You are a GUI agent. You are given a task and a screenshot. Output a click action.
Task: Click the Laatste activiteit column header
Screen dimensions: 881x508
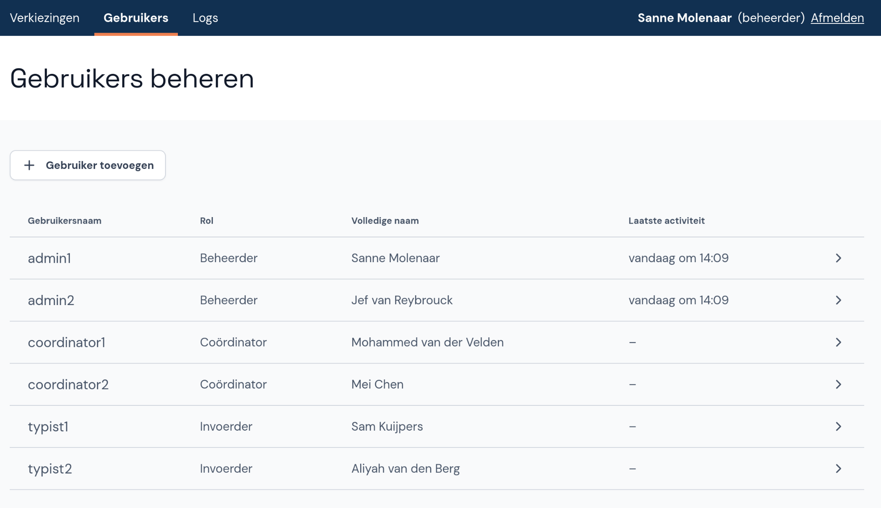click(x=666, y=221)
